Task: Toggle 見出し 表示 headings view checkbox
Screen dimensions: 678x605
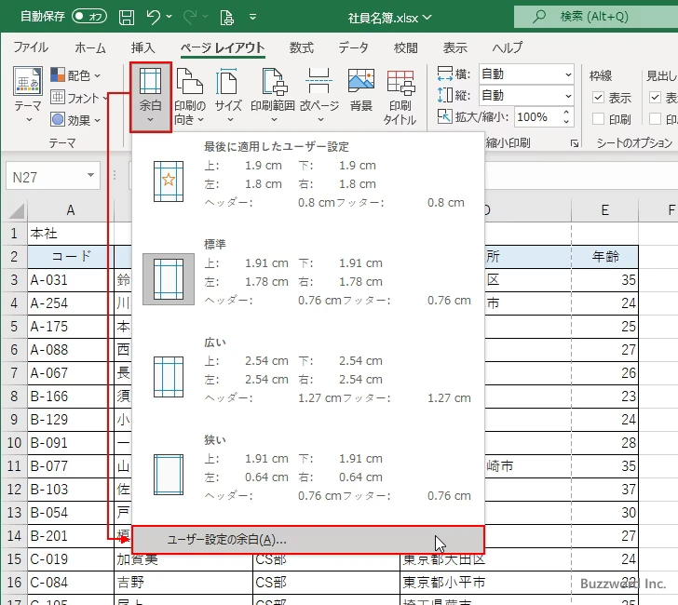Action: tap(655, 97)
